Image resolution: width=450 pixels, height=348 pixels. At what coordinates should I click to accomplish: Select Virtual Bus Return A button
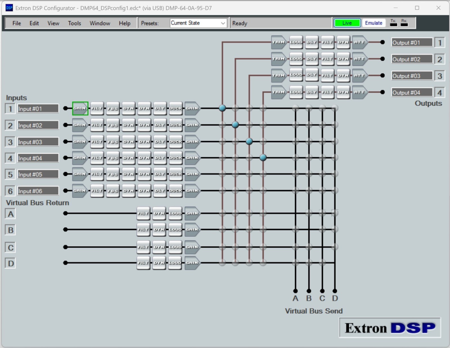10,214
